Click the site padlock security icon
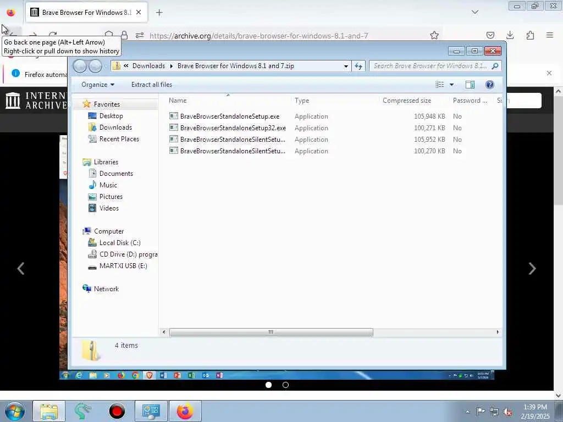The height and width of the screenshot is (422, 563). tap(124, 35)
